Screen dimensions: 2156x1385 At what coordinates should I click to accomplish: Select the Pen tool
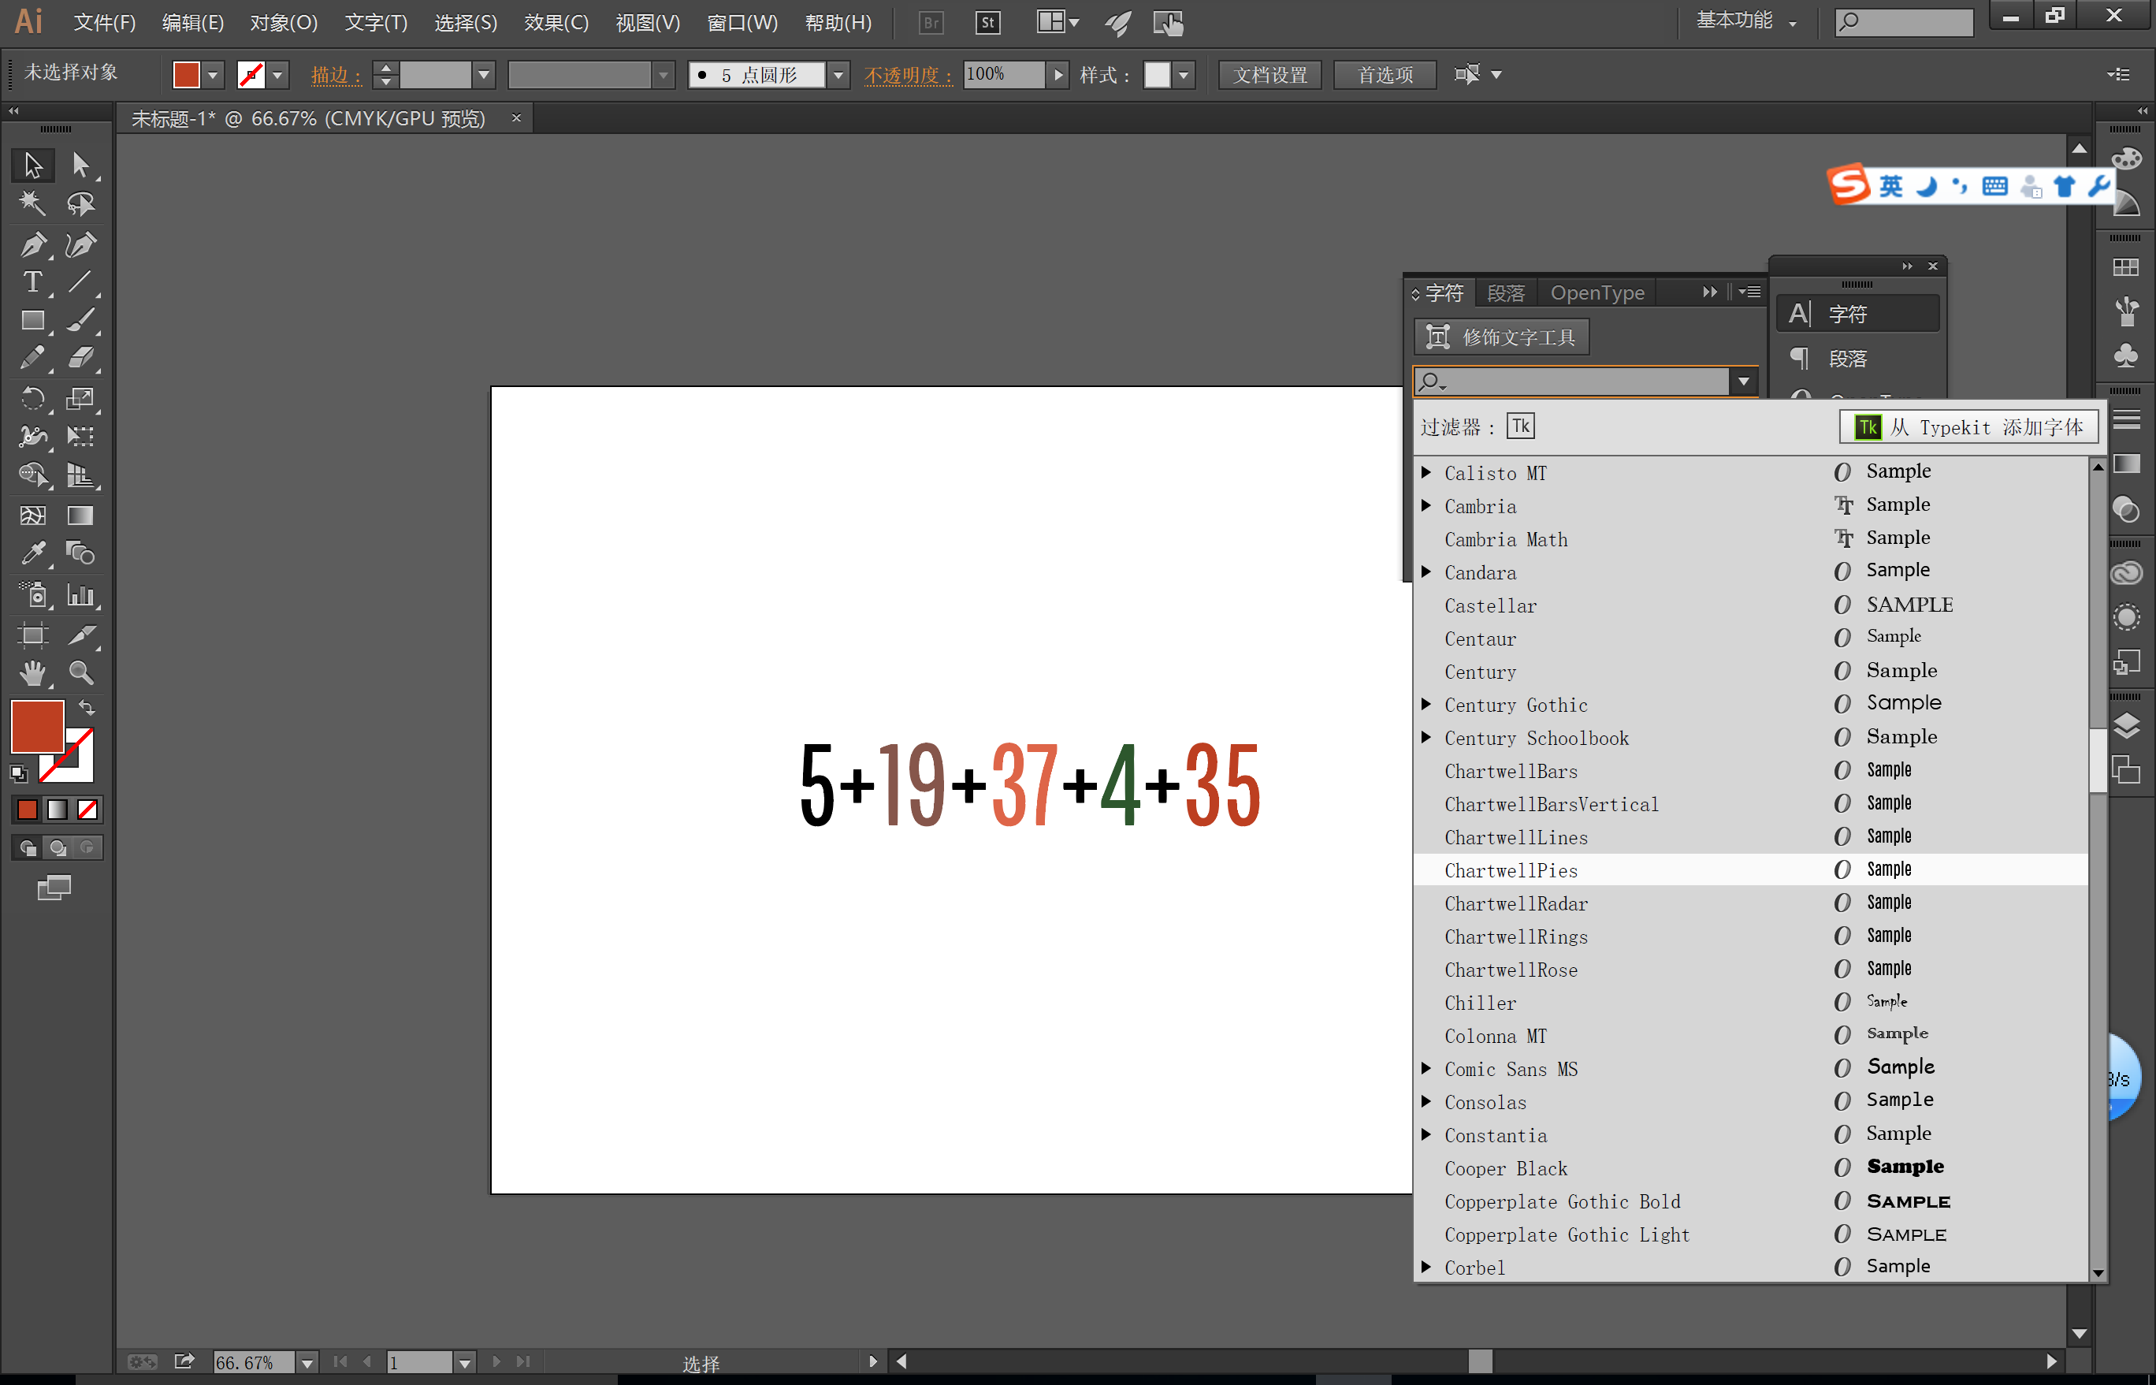32,244
